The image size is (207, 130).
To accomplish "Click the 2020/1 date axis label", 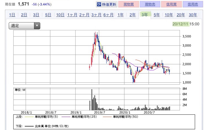I will pos(125,112).
